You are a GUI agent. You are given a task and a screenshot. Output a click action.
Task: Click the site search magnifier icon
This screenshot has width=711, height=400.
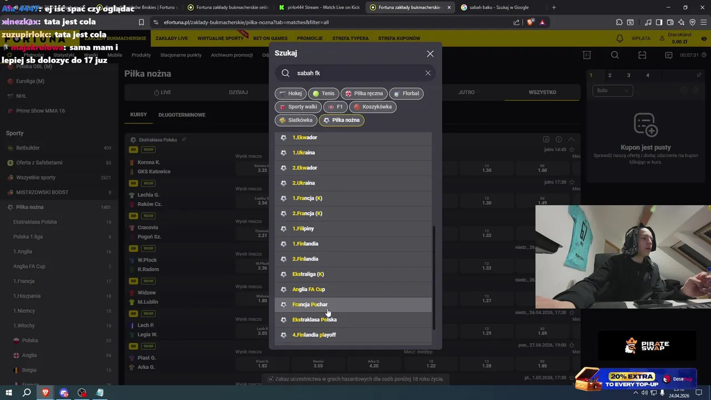[x=615, y=55]
